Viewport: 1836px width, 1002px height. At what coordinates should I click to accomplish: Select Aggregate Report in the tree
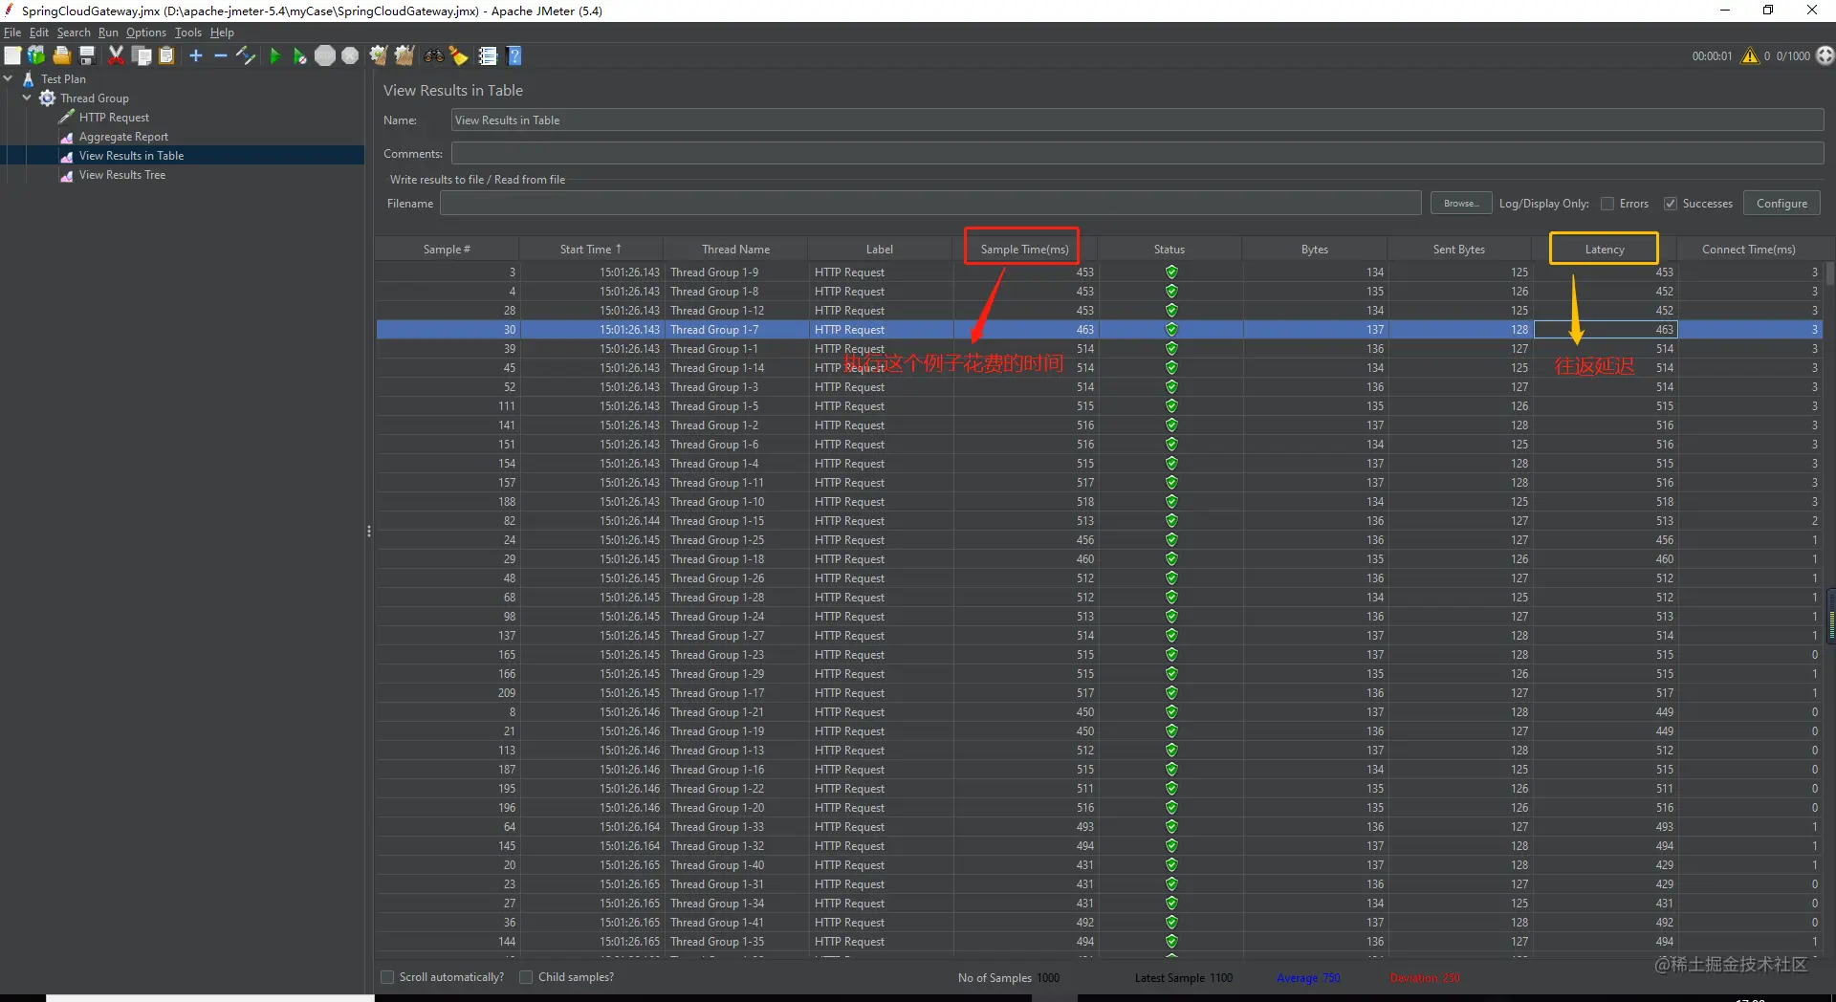[x=123, y=137]
